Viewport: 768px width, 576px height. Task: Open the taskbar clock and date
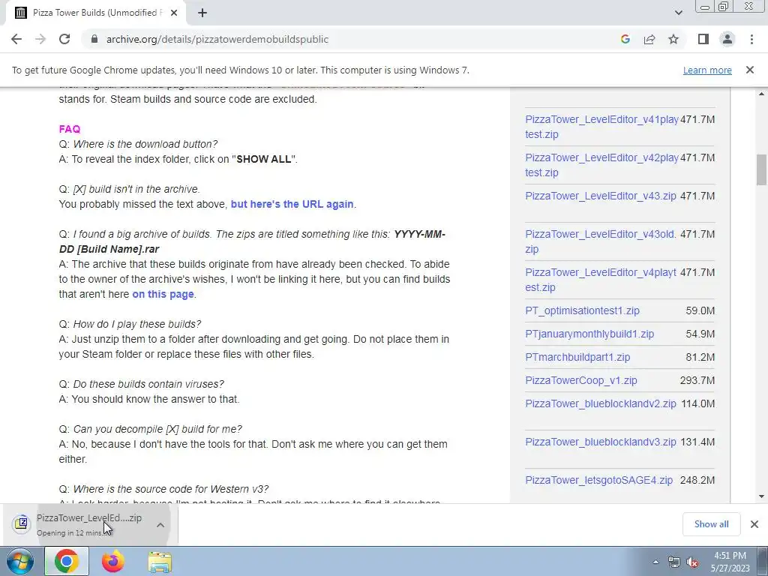point(730,562)
